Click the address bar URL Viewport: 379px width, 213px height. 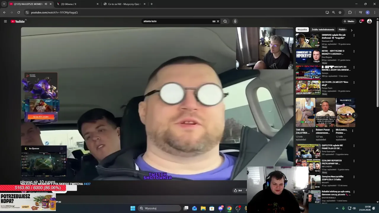54,12
